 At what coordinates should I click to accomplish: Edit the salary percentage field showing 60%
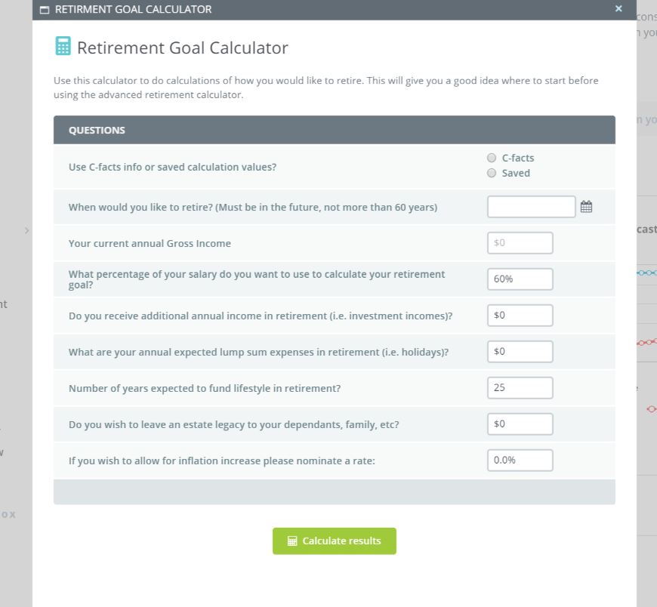coord(520,279)
